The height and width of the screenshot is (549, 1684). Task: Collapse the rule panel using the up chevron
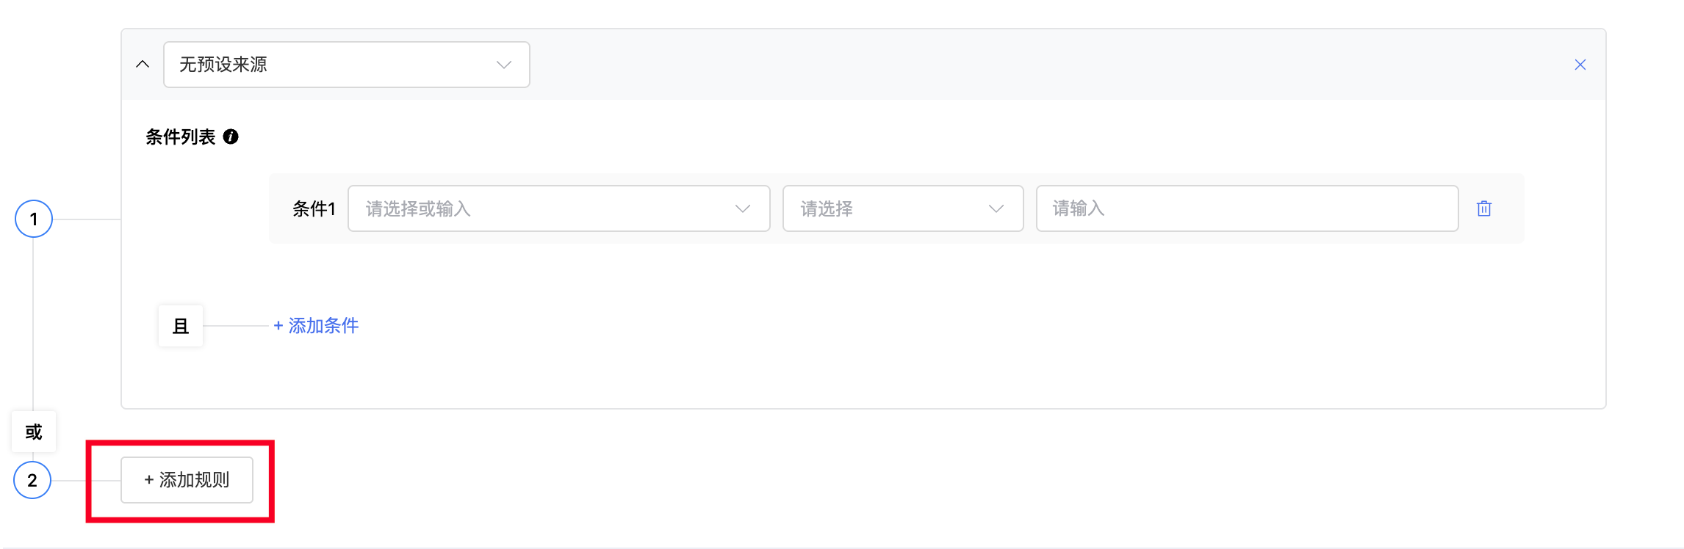(143, 65)
